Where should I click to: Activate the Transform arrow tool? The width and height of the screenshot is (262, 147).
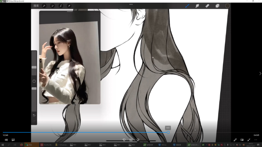click(x=69, y=6)
